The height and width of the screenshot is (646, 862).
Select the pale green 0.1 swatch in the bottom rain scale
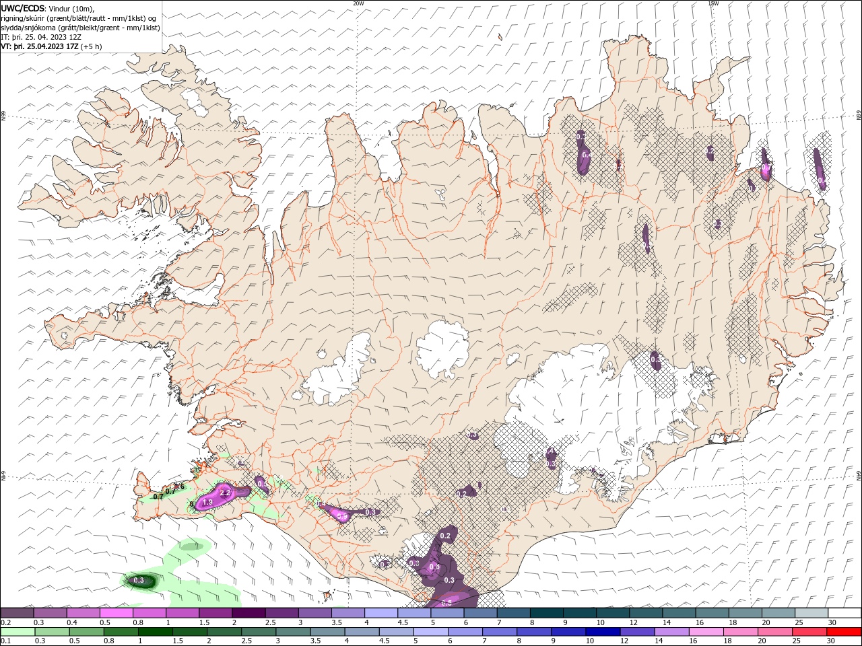point(18,632)
